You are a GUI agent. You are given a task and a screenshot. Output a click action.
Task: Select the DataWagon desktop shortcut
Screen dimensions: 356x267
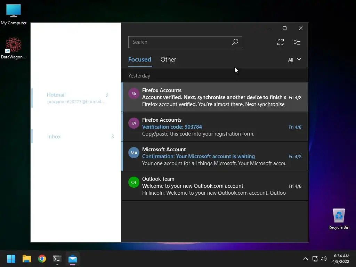[x=14, y=48]
